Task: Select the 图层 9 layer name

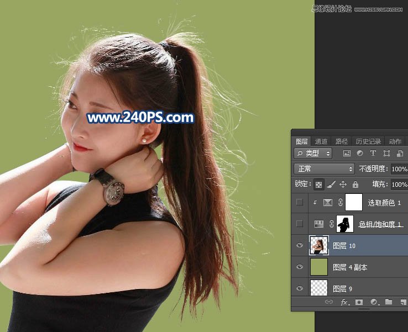Action: tap(342, 288)
